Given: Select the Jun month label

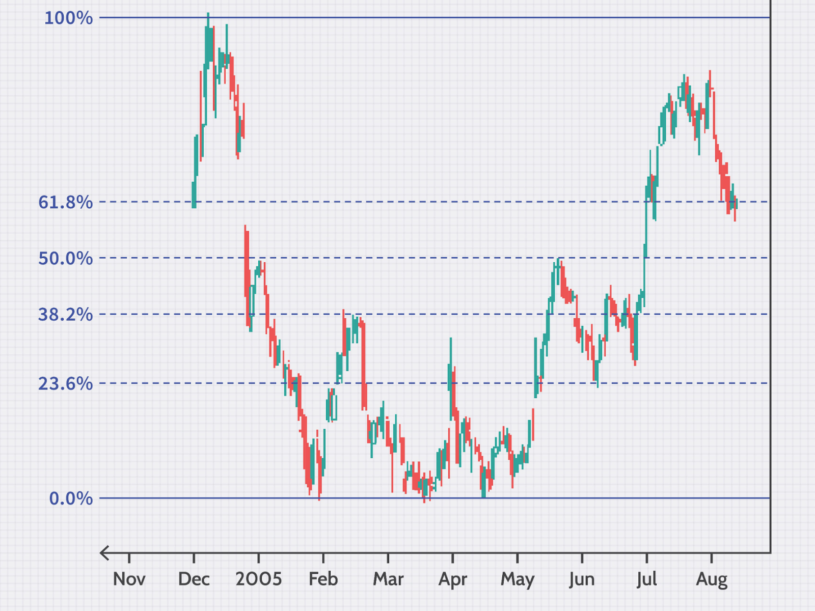Looking at the screenshot, I should coord(582,579).
